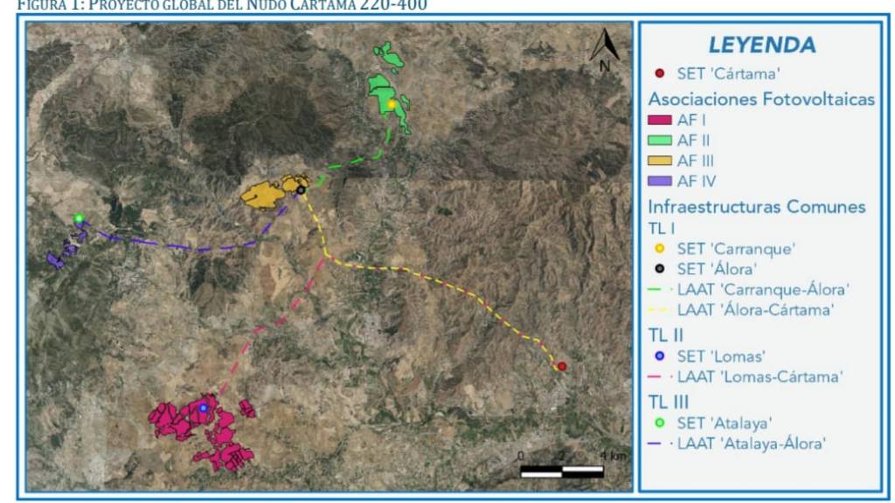Click the AF I magenta color swatch
Screen dimensions: 895x503
[659, 121]
